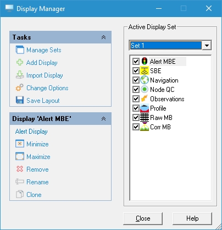Click the green plus Add Display icon
Screen dimensions: 222x230
(x=20, y=63)
